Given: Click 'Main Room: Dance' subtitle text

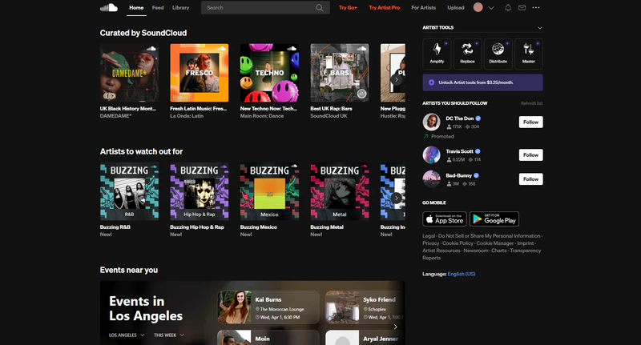Looking at the screenshot, I should 262,116.
